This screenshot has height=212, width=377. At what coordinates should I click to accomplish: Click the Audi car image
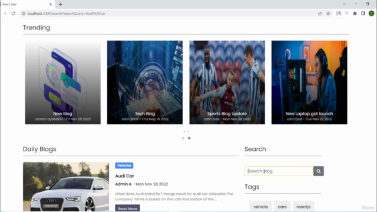point(66,187)
